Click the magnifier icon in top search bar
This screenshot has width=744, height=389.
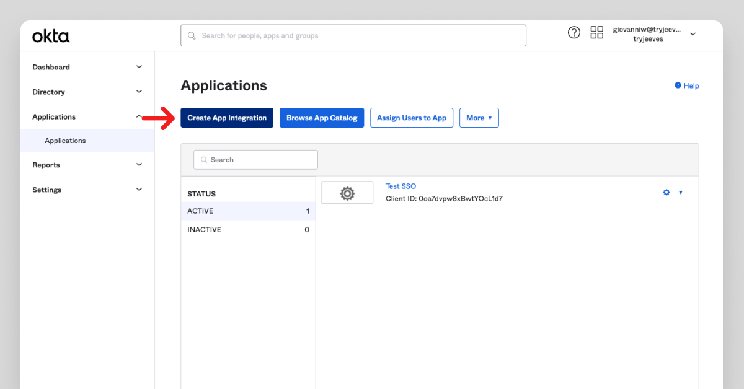[x=192, y=36]
